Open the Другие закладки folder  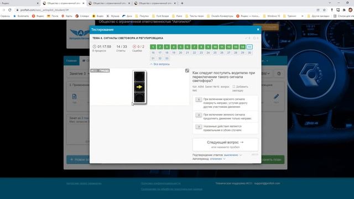click(318, 16)
